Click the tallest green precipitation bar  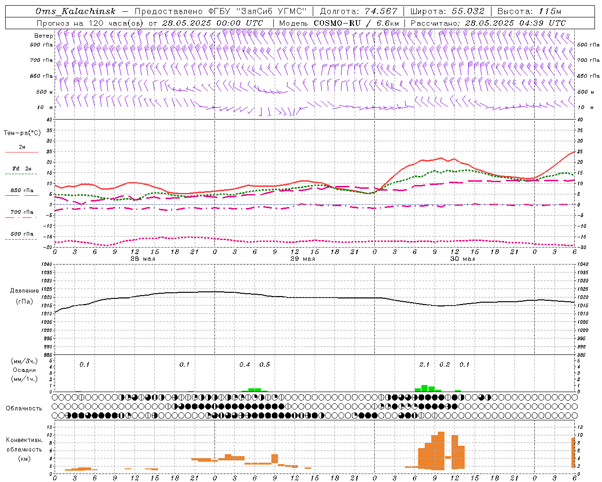coord(424,388)
